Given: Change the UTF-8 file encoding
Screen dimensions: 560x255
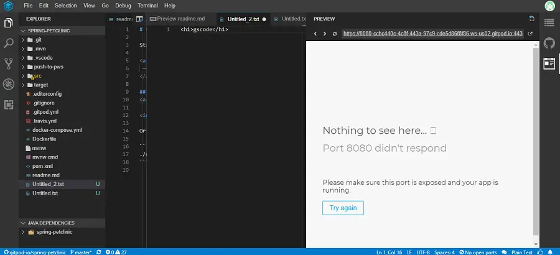Looking at the screenshot, I should 423,252.
